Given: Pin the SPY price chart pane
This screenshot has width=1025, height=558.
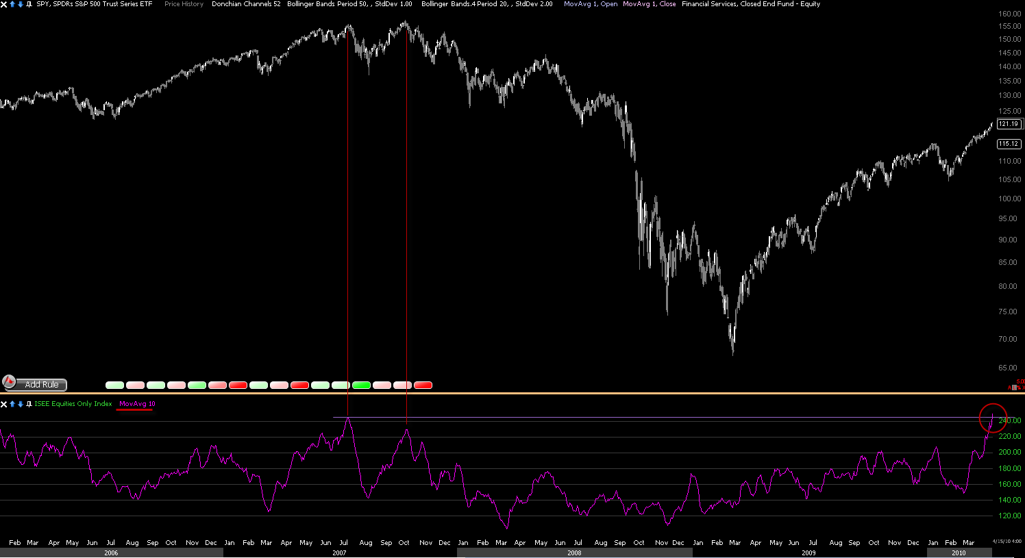Looking at the screenshot, I should point(29,4).
